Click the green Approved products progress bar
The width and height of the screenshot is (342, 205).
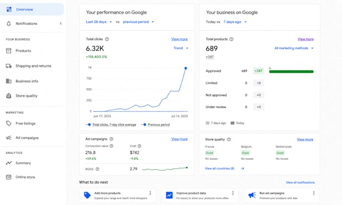coord(291,72)
